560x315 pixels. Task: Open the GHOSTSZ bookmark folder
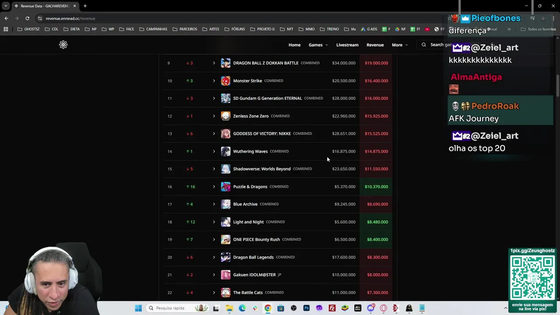point(28,29)
